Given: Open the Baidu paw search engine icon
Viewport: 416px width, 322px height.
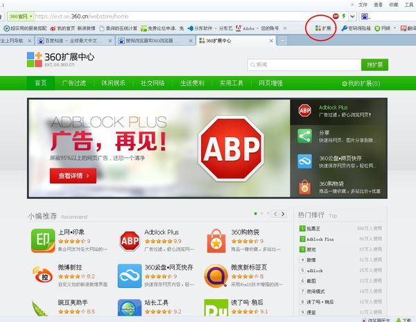Looking at the screenshot, I should (365, 17).
